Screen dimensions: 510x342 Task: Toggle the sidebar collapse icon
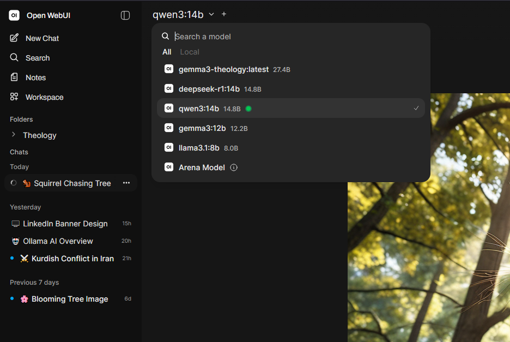coord(125,15)
